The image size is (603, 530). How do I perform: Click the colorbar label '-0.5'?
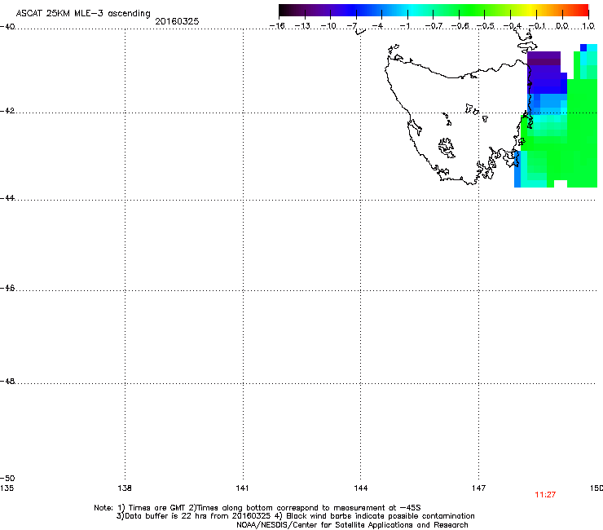coord(486,26)
